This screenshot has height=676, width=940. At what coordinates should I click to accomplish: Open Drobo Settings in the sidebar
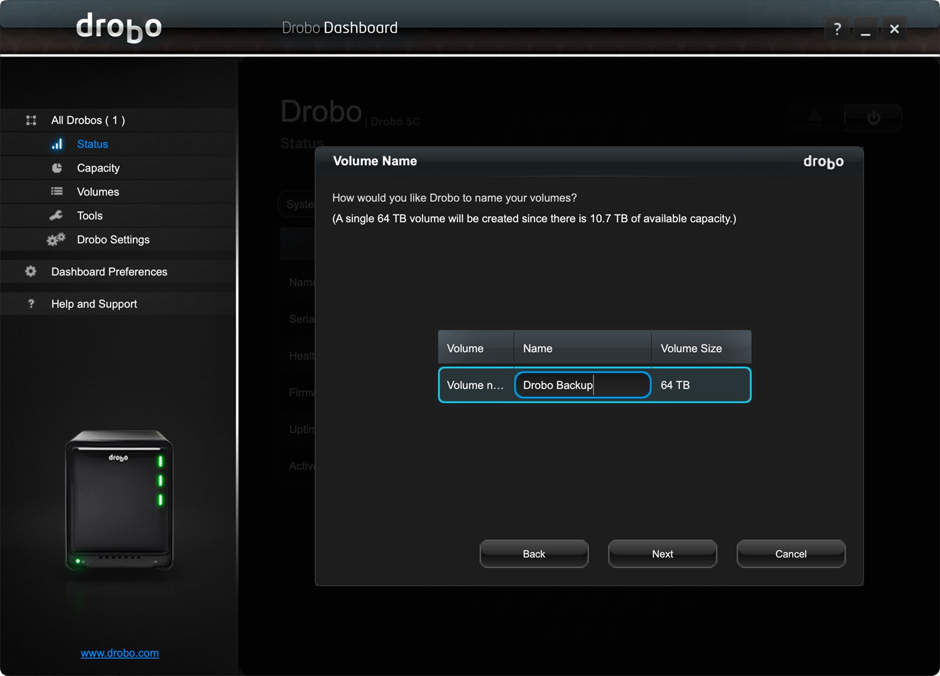[x=113, y=240]
